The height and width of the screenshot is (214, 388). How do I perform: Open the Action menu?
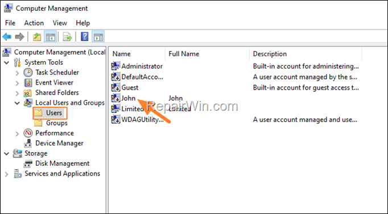(x=34, y=23)
